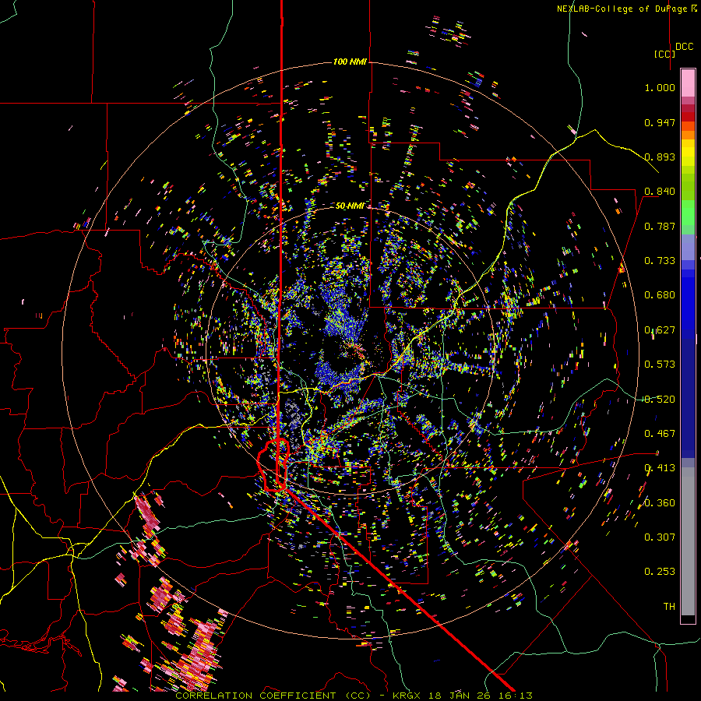Click the 100 NMI range ring label
Viewport: 701px width, 701px height.
point(350,62)
